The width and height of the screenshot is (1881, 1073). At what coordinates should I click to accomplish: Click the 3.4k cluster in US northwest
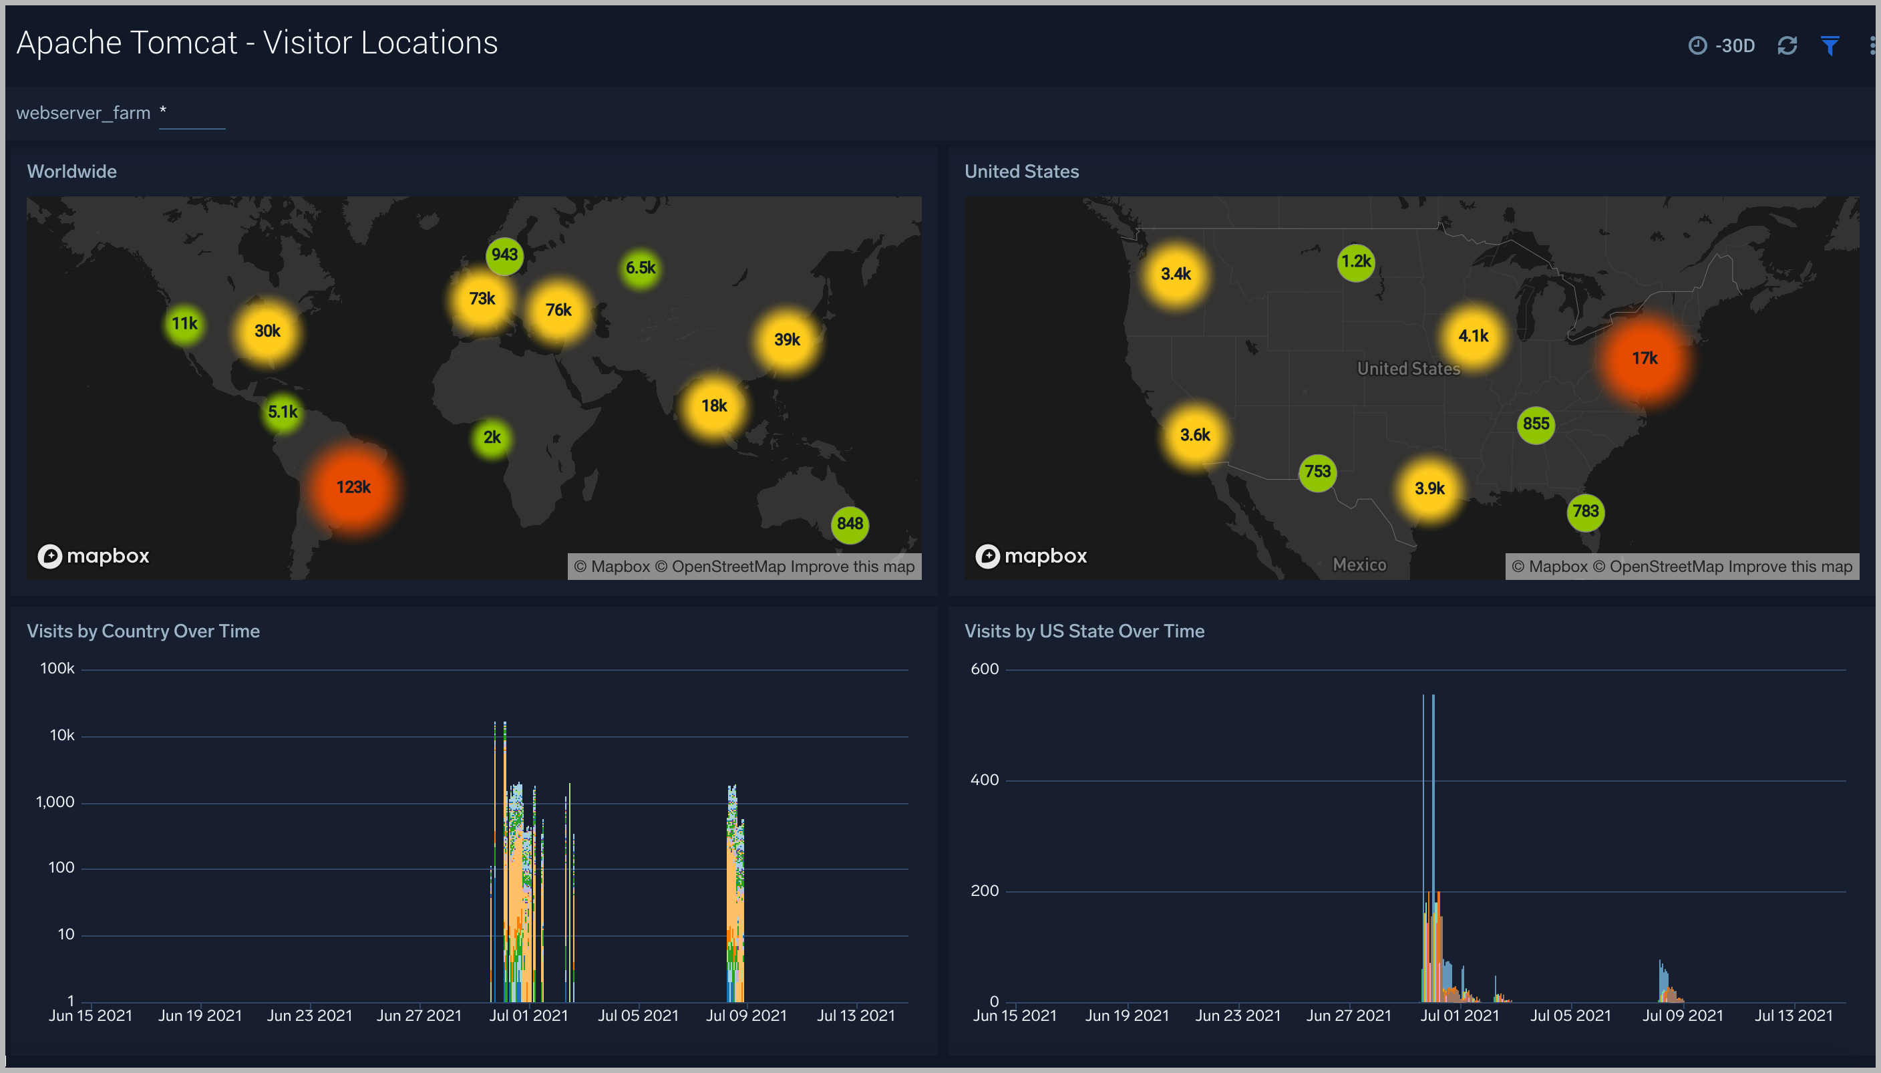click(1175, 274)
